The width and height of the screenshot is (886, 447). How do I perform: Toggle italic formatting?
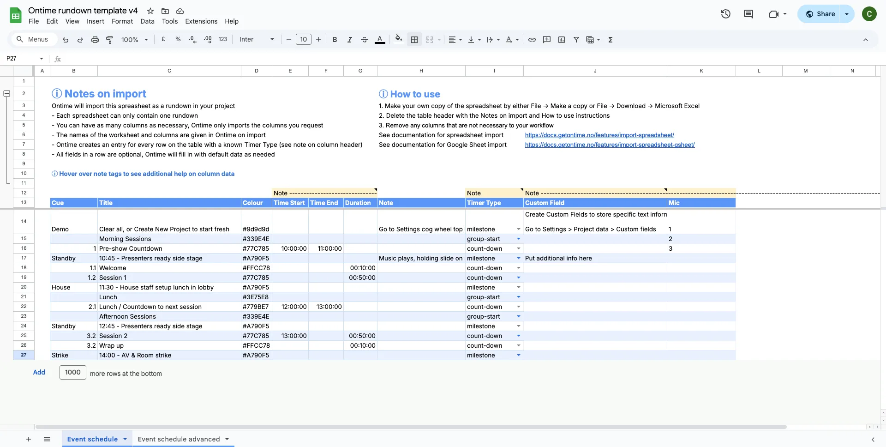(x=349, y=39)
